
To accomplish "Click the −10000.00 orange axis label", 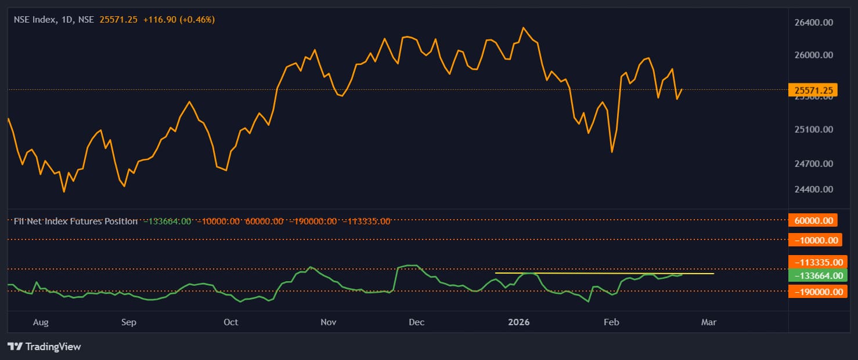I will coord(815,240).
